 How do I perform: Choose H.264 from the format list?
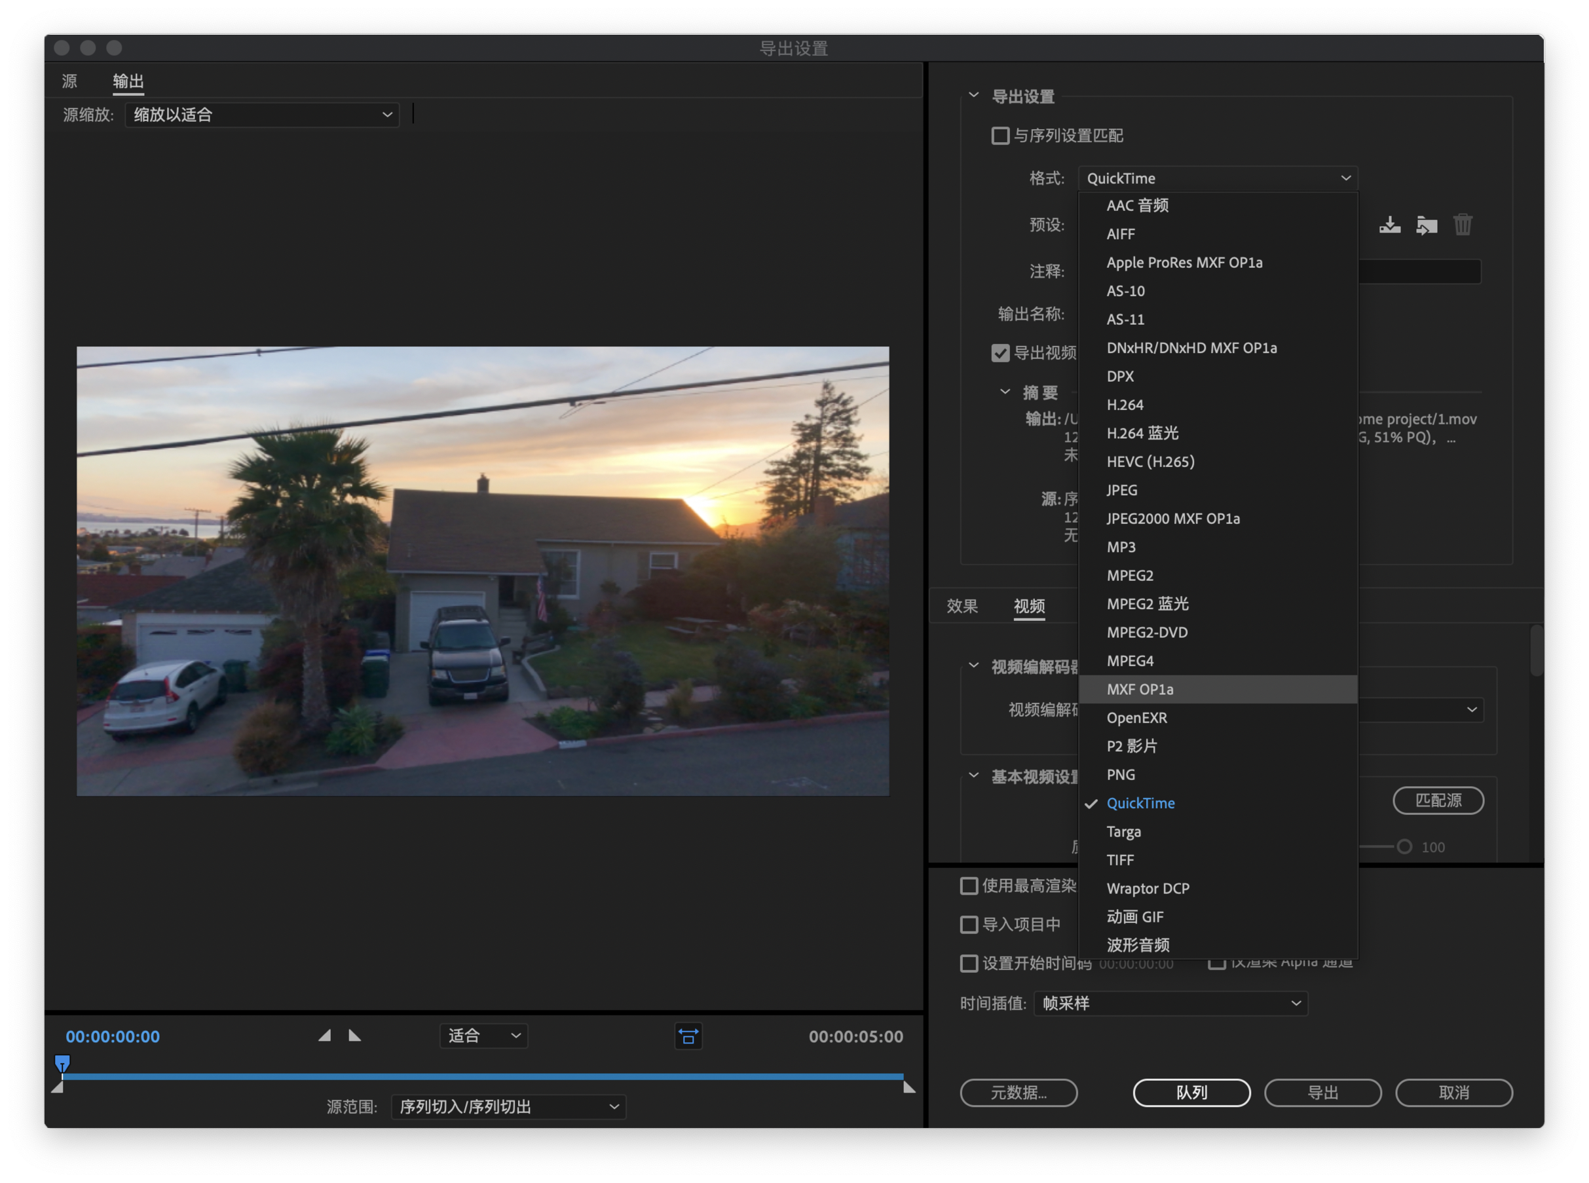[x=1125, y=405]
